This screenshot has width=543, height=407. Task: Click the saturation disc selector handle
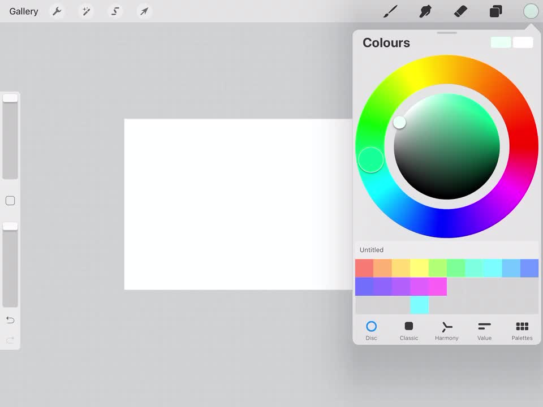399,122
